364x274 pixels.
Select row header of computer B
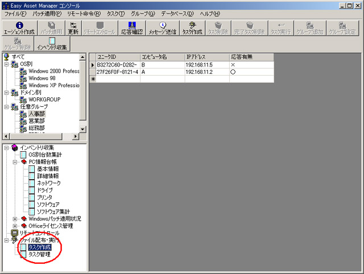tap(93, 65)
